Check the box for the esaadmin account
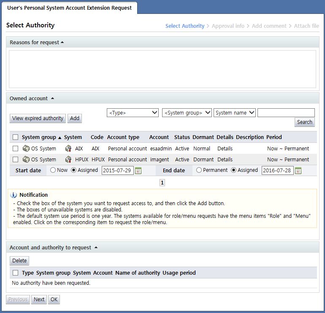Screen dimensions: 325x313 (16, 149)
